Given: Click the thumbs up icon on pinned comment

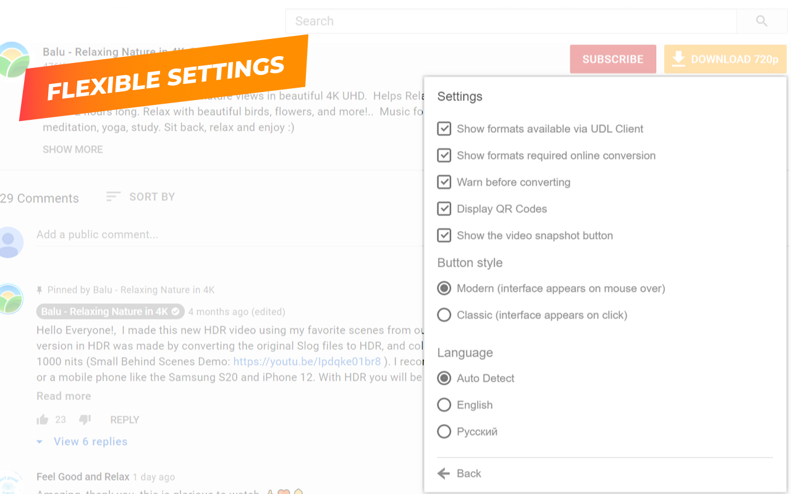Looking at the screenshot, I should (43, 420).
